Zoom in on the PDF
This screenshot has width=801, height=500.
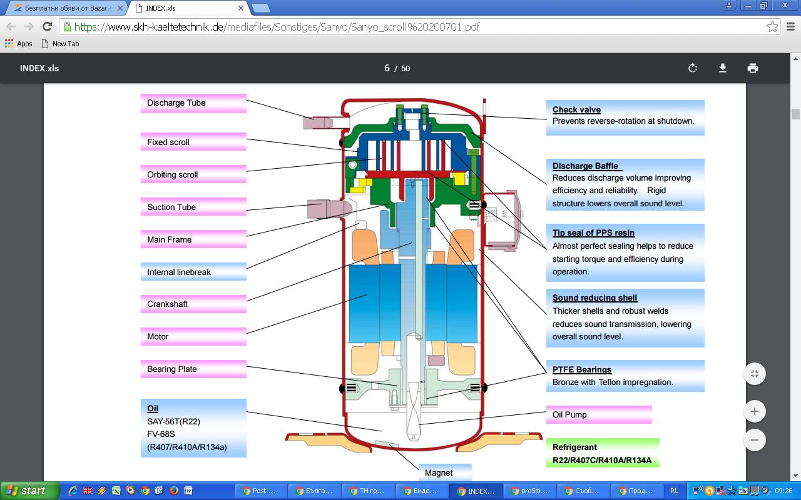click(755, 411)
